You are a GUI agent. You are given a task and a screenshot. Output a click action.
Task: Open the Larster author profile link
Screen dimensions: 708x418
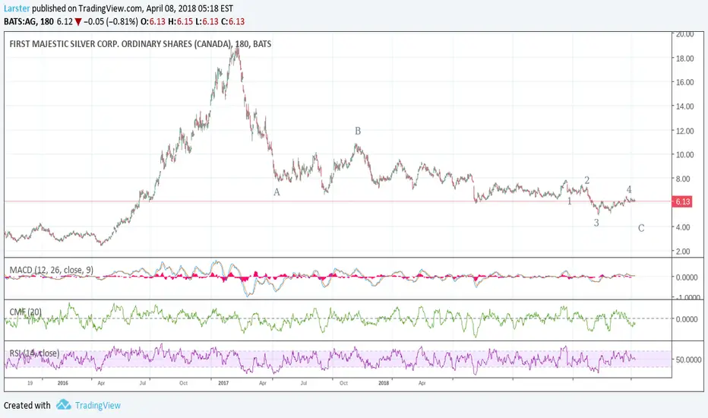[x=17, y=8]
